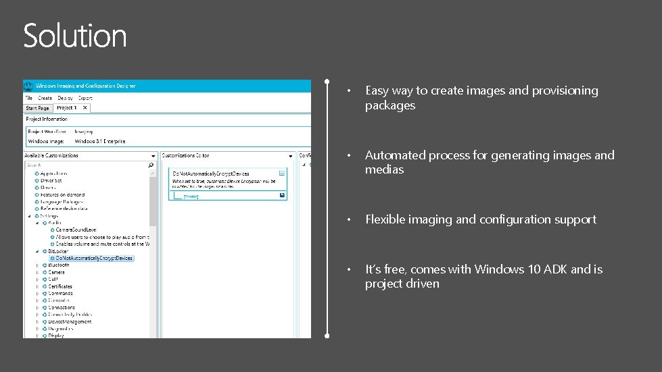662x372 pixels.
Task: Click the DoNotAutomaticallyEncryptDevices card title
Action: click(x=211, y=174)
